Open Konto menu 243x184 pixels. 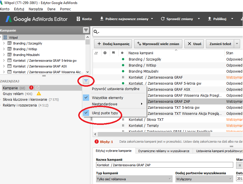pos(5,9)
